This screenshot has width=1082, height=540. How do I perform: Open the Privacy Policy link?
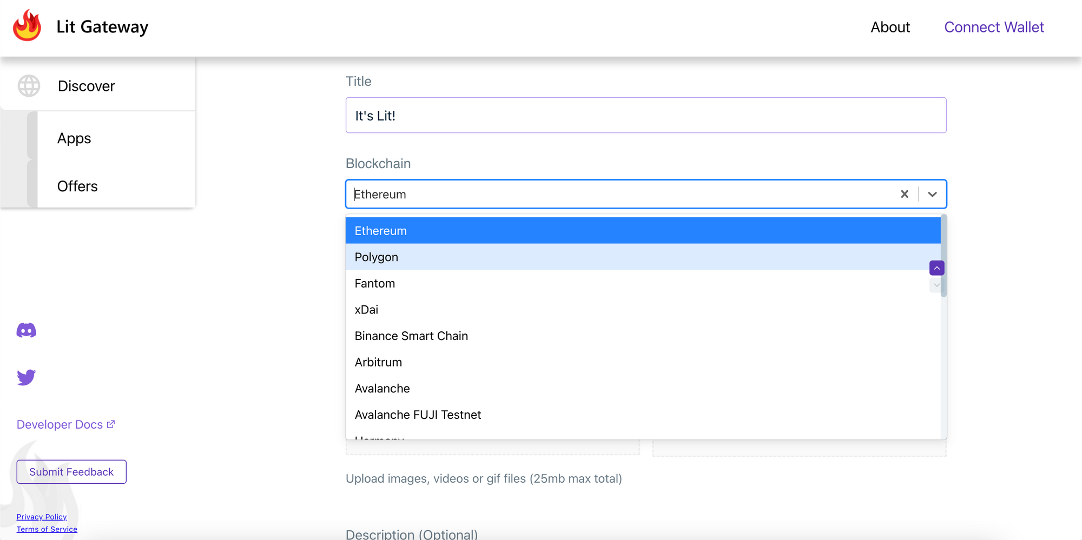pos(42,517)
